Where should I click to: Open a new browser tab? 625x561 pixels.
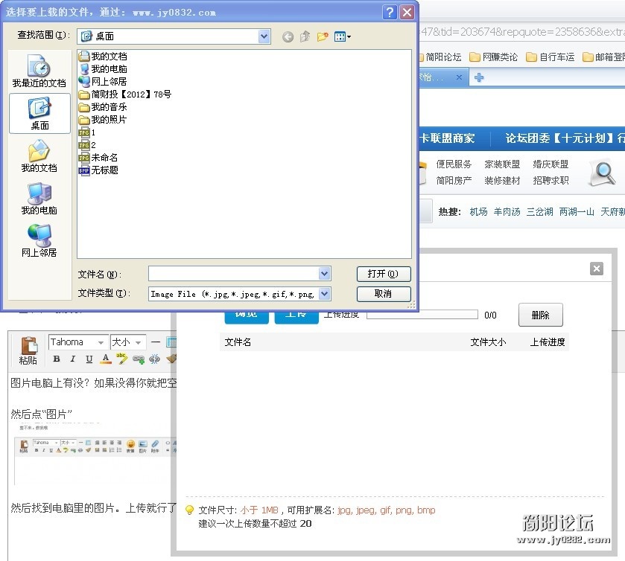click(479, 77)
